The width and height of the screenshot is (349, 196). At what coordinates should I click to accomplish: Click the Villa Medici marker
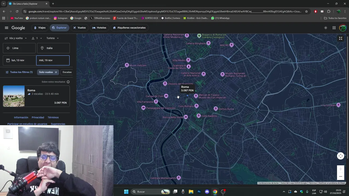(x=188, y=60)
